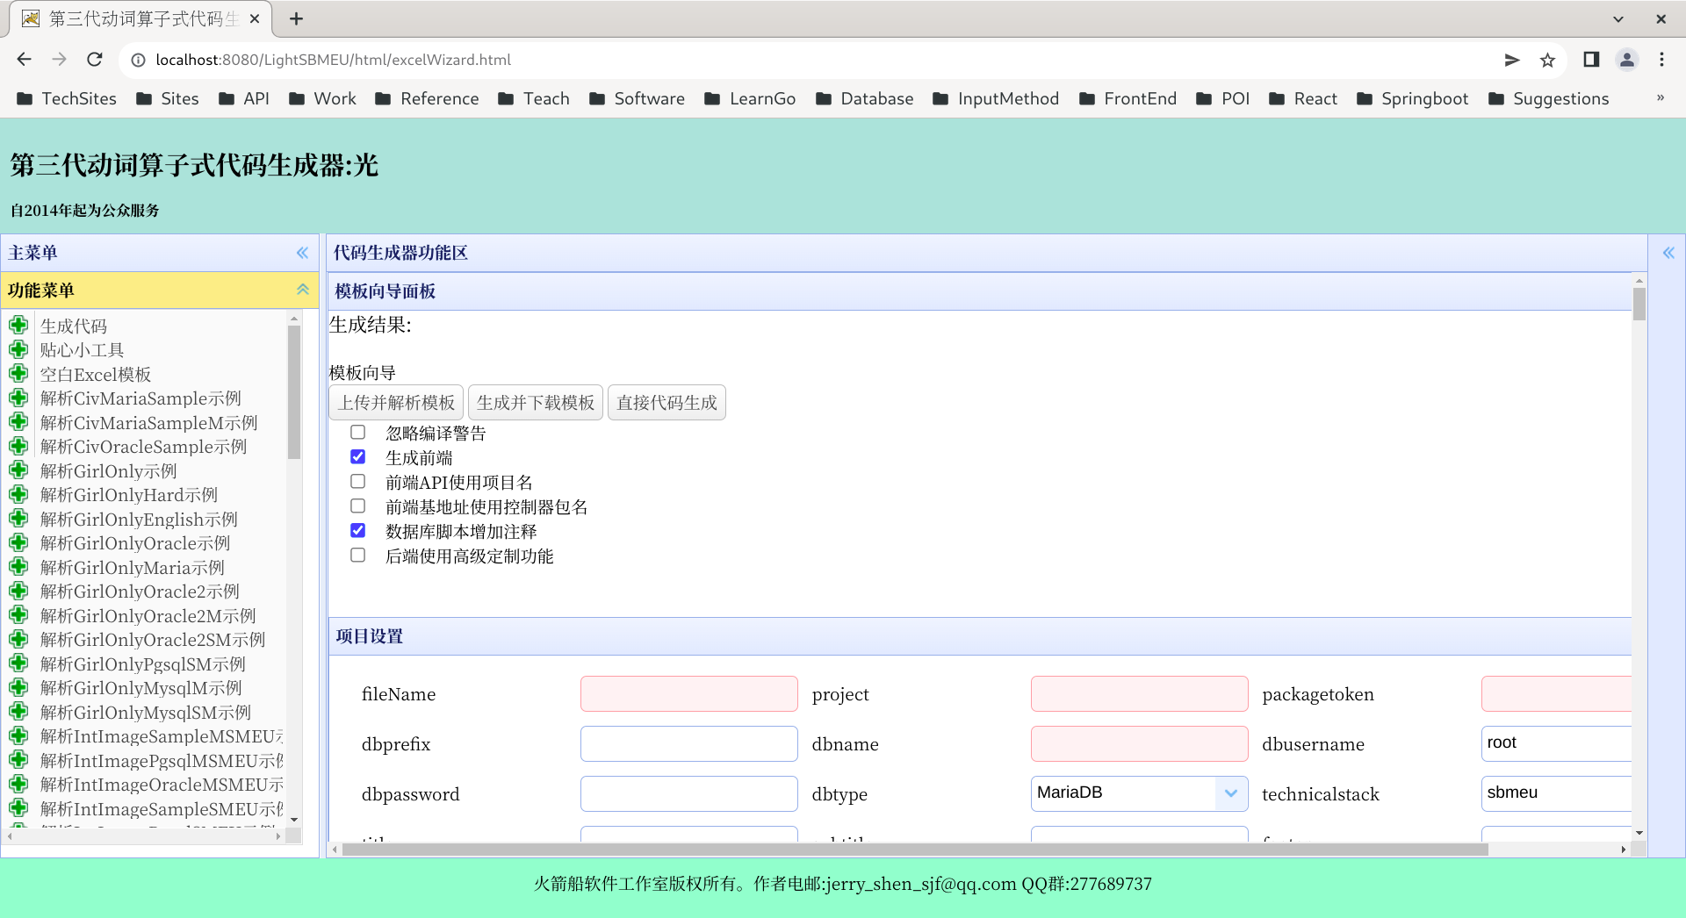Show more bookmarks overflow chevron
Screen dimensions: 1686x918
point(1661,98)
